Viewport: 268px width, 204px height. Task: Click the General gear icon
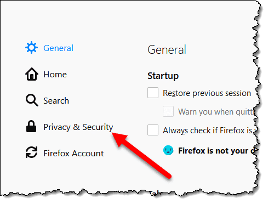(x=31, y=48)
